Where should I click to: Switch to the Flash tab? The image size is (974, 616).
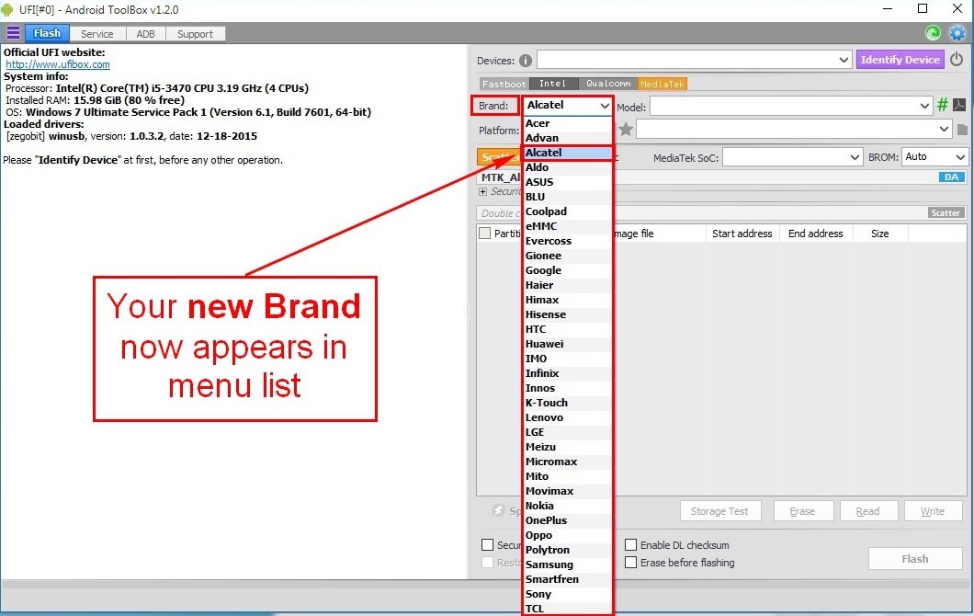click(x=47, y=34)
